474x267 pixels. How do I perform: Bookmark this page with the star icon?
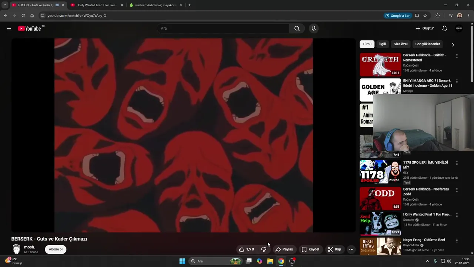pos(425,16)
